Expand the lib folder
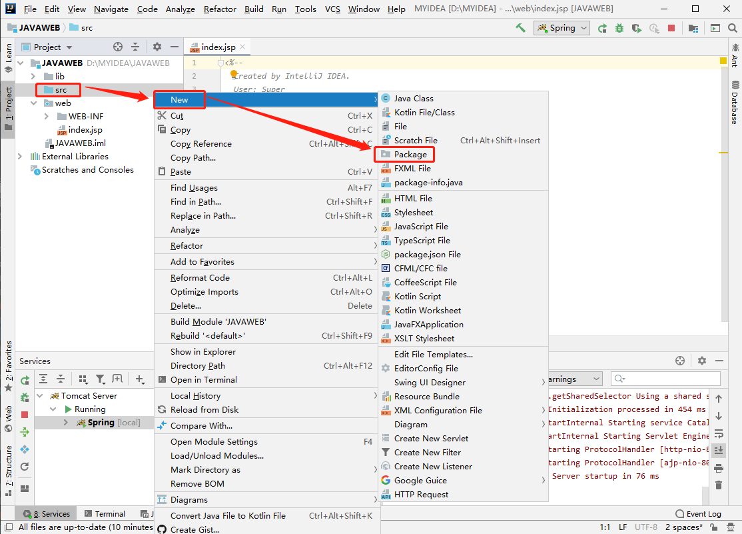742x534 pixels. pos(33,76)
